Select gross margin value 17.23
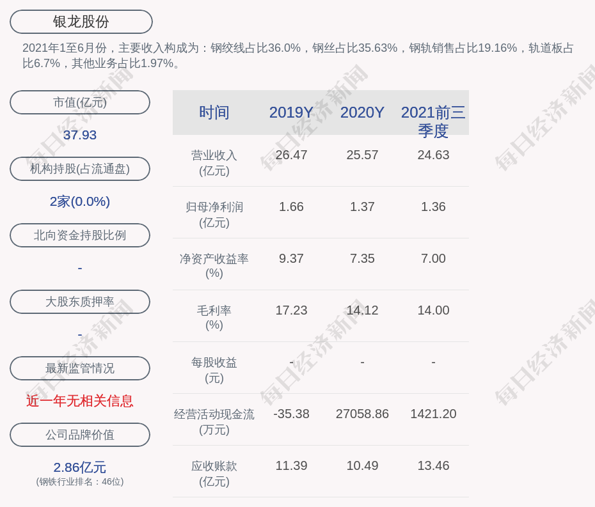The image size is (595, 507). tap(291, 310)
